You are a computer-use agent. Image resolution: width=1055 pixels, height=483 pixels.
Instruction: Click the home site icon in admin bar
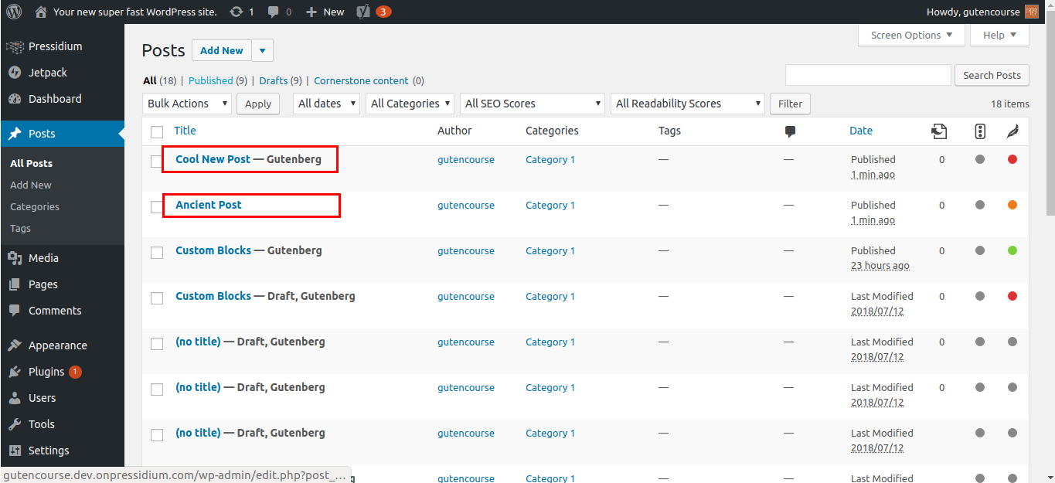(41, 12)
